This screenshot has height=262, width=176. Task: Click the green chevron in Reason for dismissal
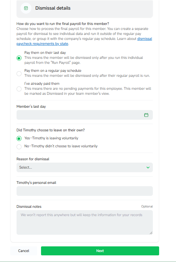point(148,168)
